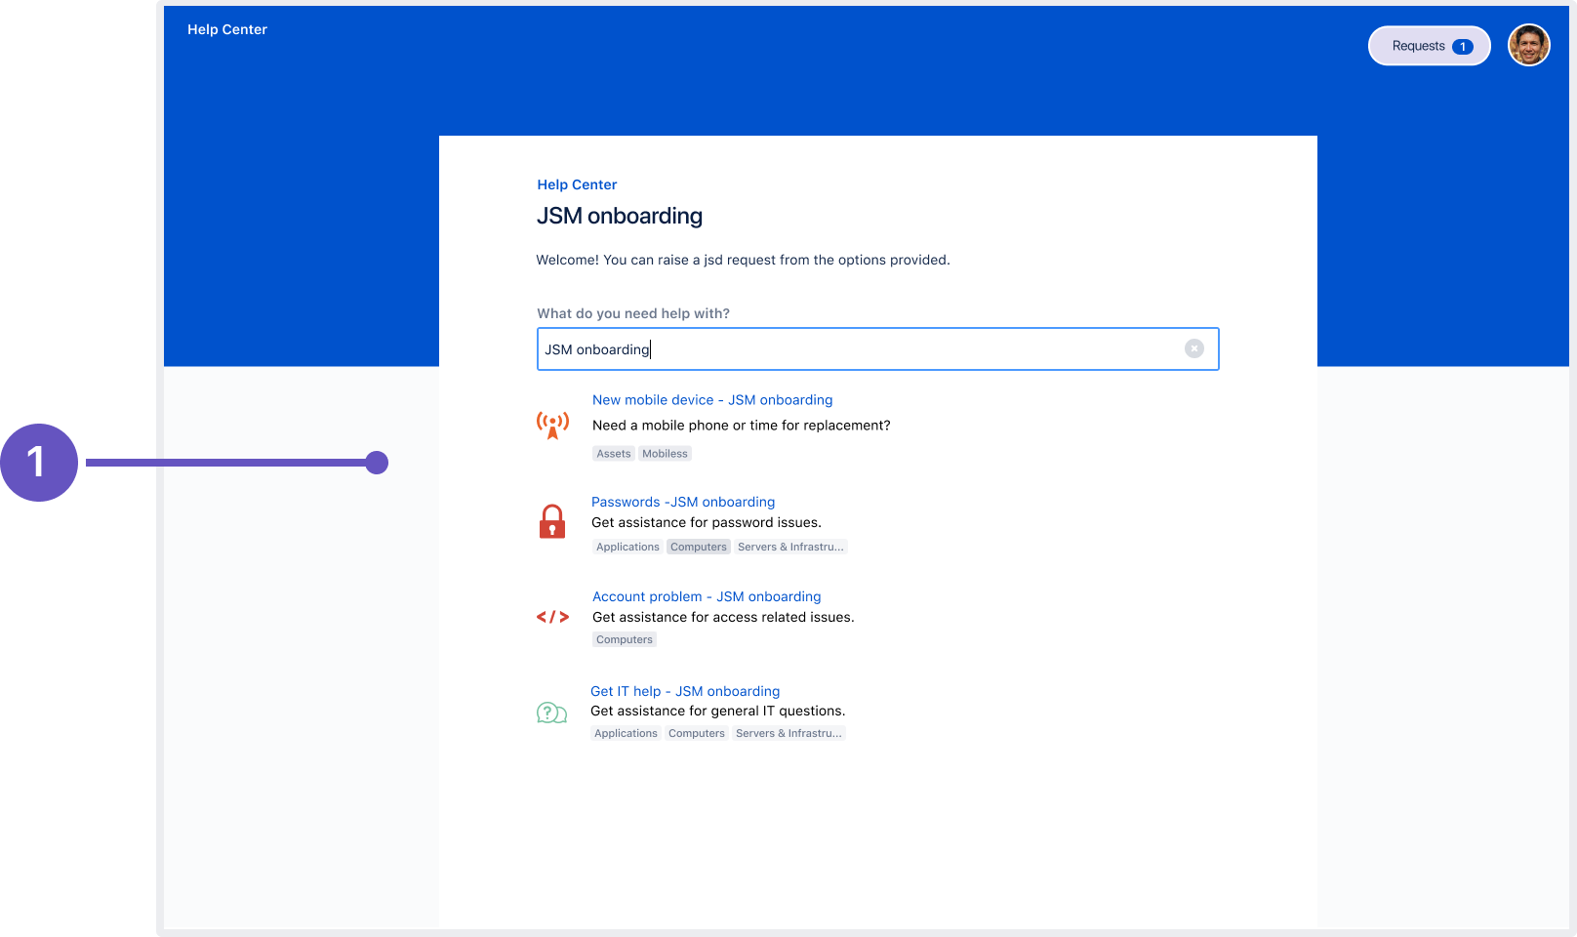Open the Requests button
This screenshot has height=937, width=1577.
point(1430,46)
